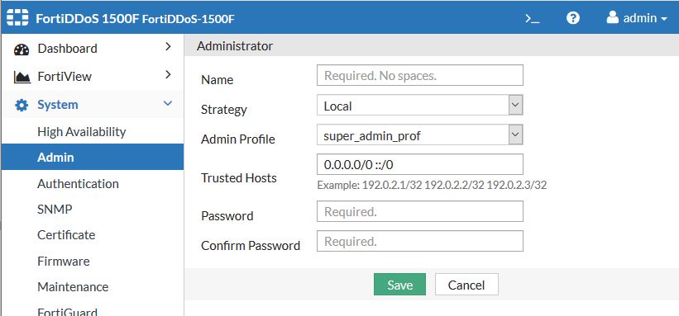Open the Strategy dropdown showing Local

point(419,105)
